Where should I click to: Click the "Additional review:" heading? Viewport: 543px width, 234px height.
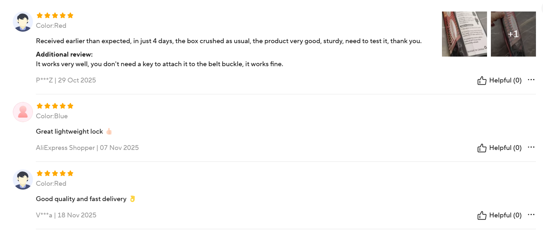click(x=64, y=54)
